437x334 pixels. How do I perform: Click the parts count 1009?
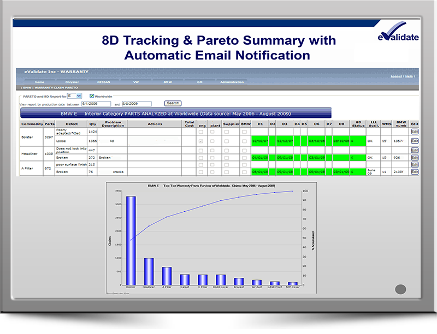coord(49,154)
